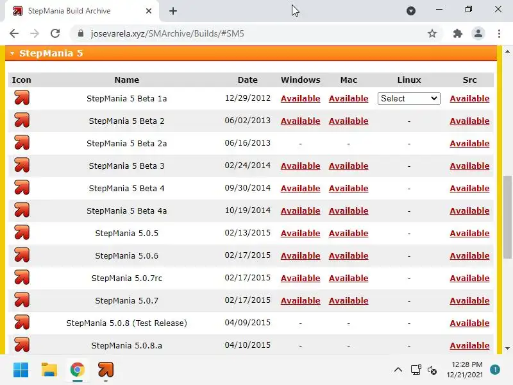The width and height of the screenshot is (513, 385).
Task: Click the StepMania 5.0.7 row icon
Action: (22, 300)
